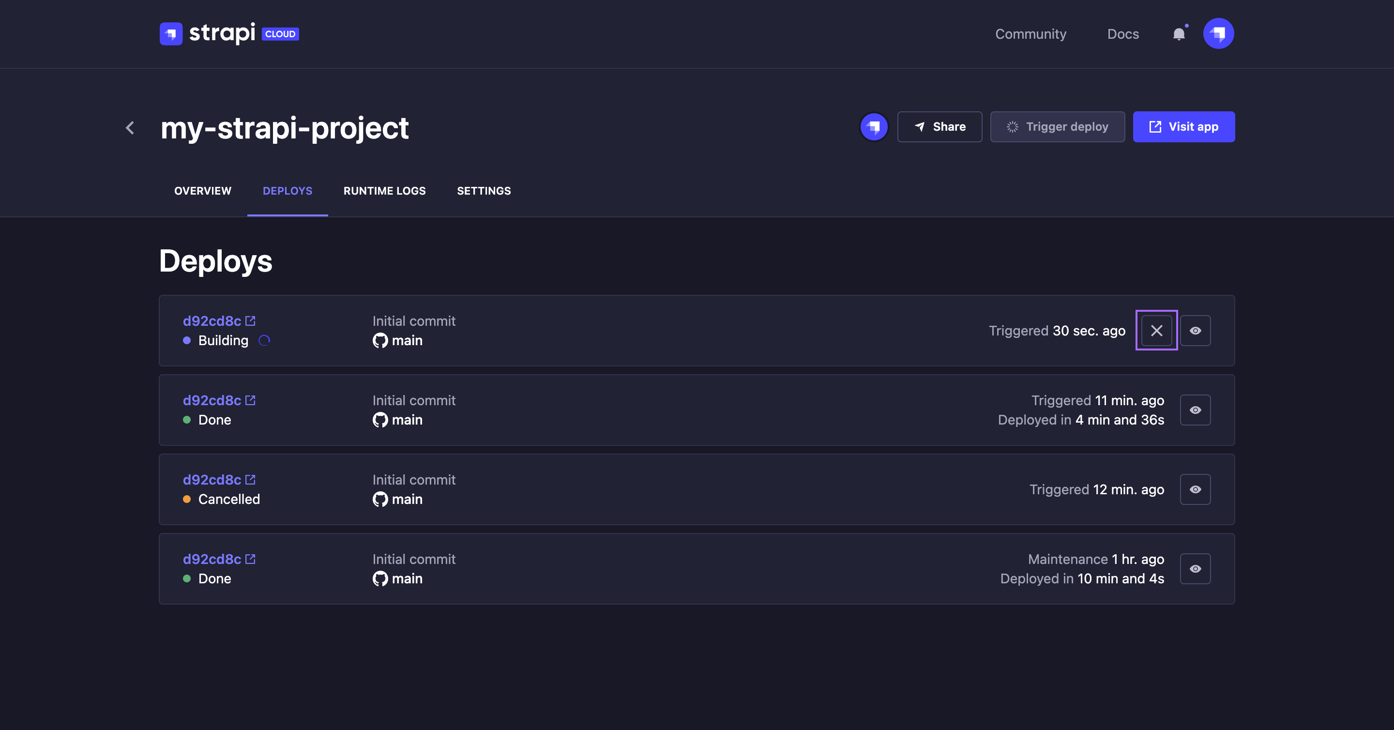This screenshot has width=1394, height=730.
Task: Click the Visit app external link icon
Action: (x=1155, y=125)
